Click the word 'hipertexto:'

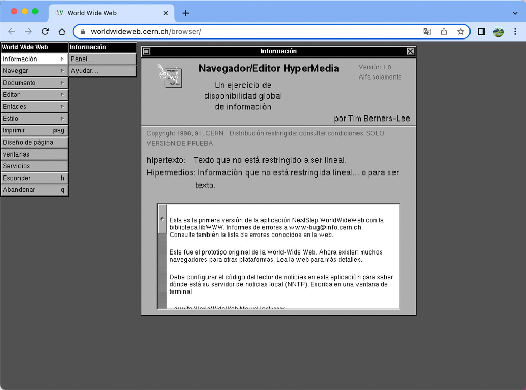pyautogui.click(x=166, y=160)
